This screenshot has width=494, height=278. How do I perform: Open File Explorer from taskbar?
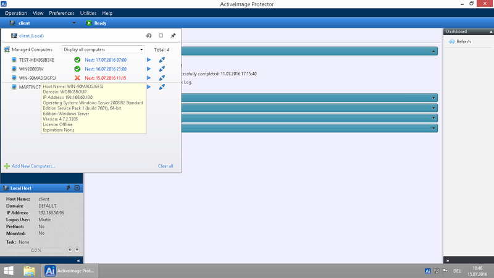29,271
